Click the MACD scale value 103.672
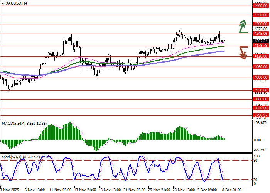Screen dimensions: 270x193 tap(260, 123)
